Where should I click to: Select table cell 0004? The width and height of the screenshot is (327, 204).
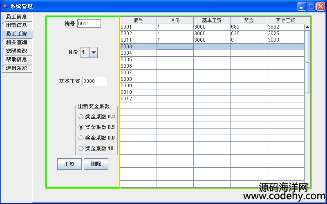(x=138, y=53)
